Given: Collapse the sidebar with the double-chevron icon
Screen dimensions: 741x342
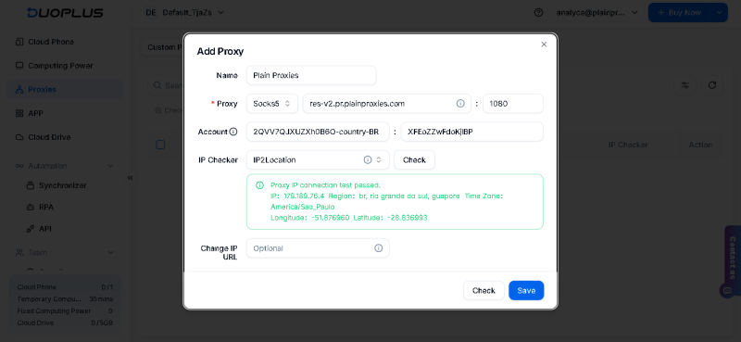Looking at the screenshot, I should coord(130,177).
